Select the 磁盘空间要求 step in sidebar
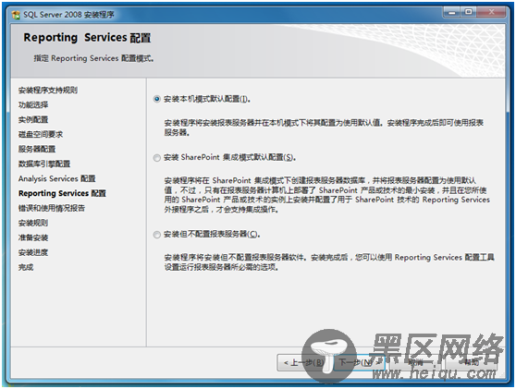This screenshot has width=516, height=389. click(41, 135)
